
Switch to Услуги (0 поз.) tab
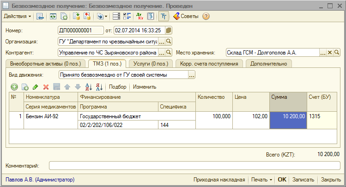(x=150, y=64)
